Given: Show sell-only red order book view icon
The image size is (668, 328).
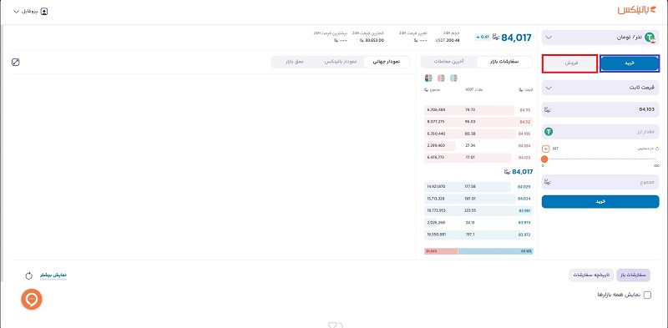Looking at the screenshot, I should (x=442, y=78).
